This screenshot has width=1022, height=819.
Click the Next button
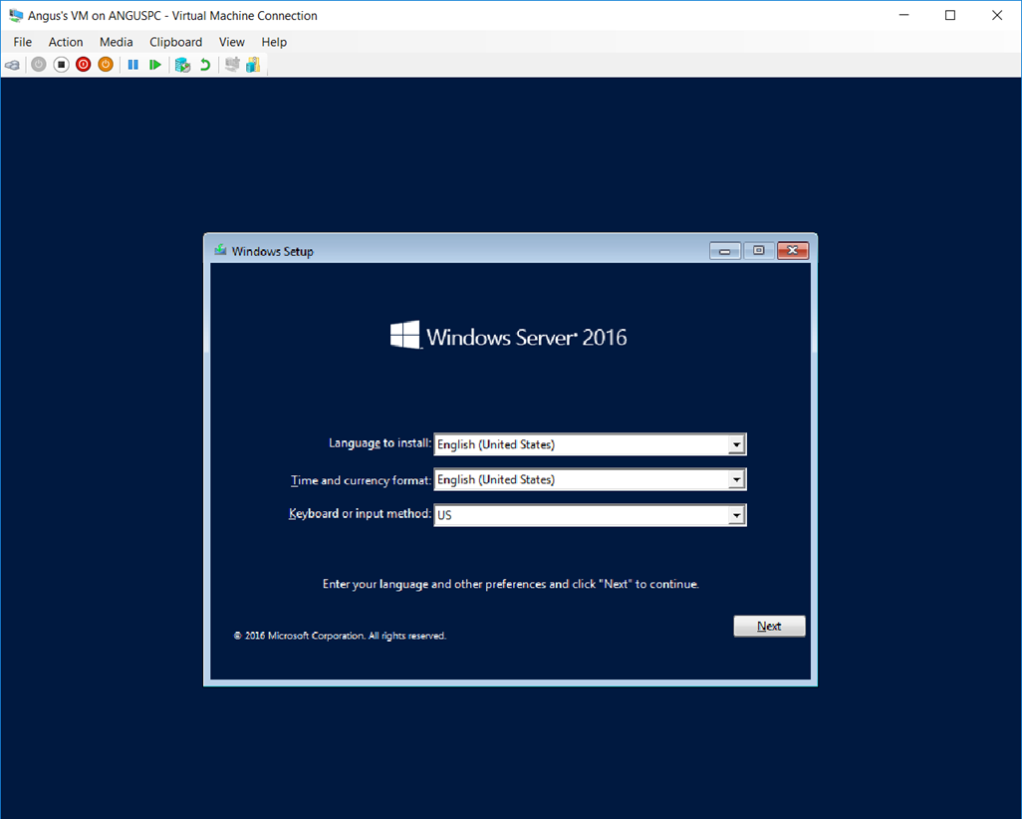coord(769,626)
